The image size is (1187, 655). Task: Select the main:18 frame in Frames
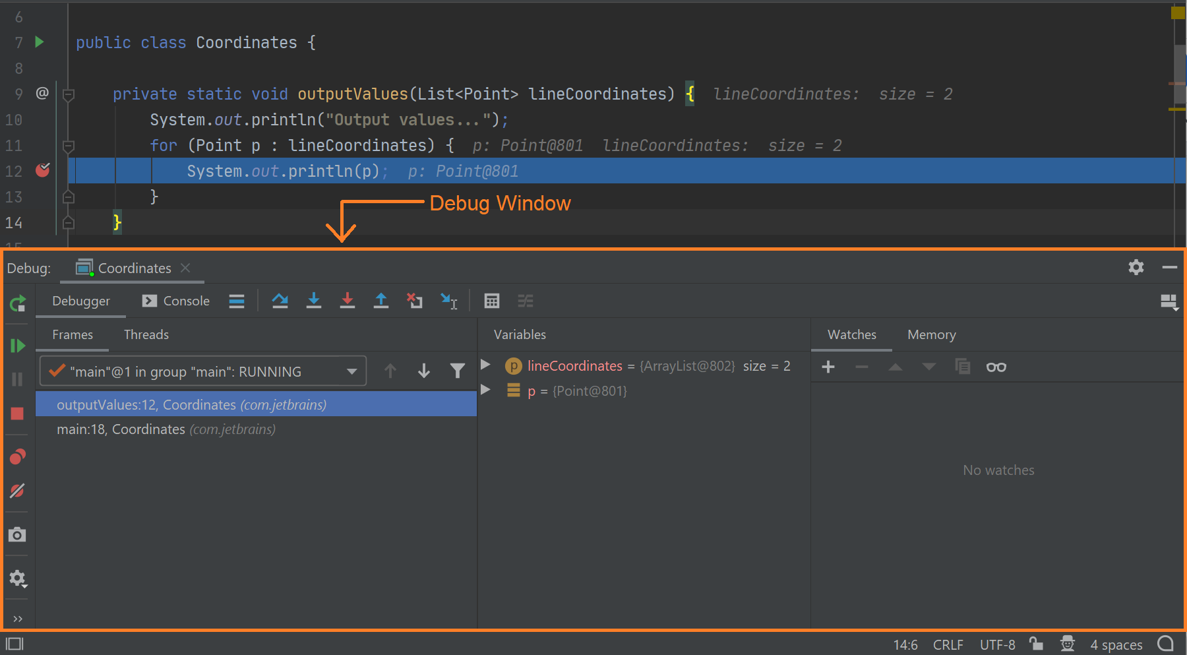[166, 429]
